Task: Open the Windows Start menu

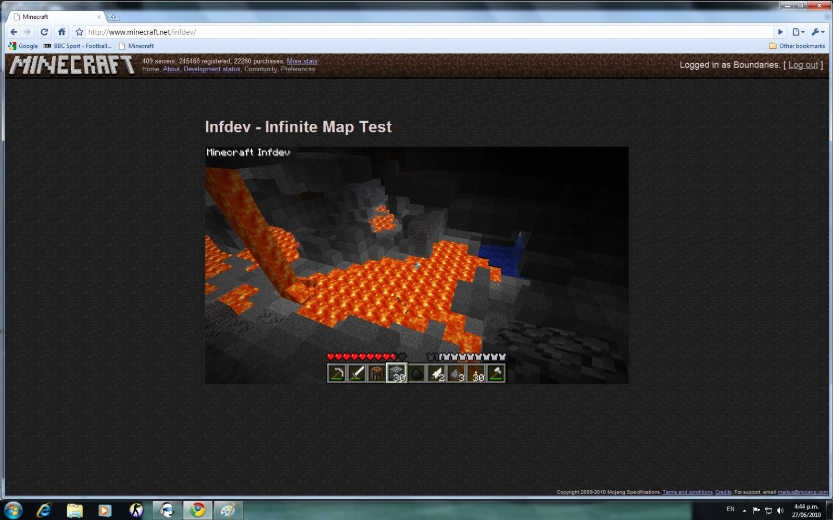Action: point(14,511)
